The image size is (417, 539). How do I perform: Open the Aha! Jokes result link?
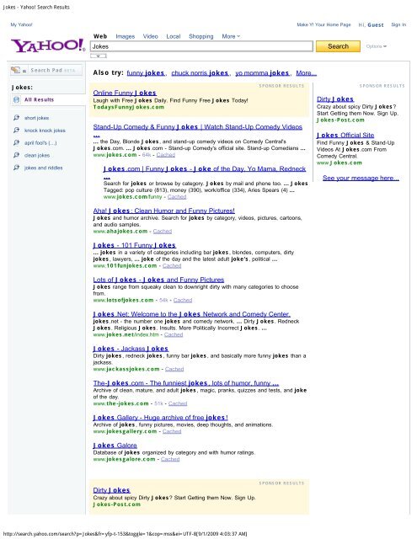click(163, 211)
